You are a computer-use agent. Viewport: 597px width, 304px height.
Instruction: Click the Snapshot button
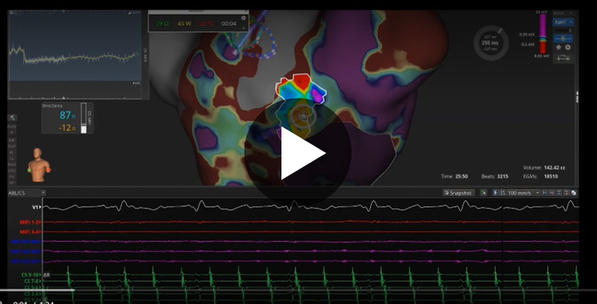(459, 193)
